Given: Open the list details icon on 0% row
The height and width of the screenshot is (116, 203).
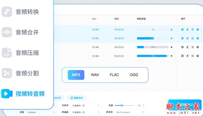Looking at the screenshot, I should click(193, 30).
